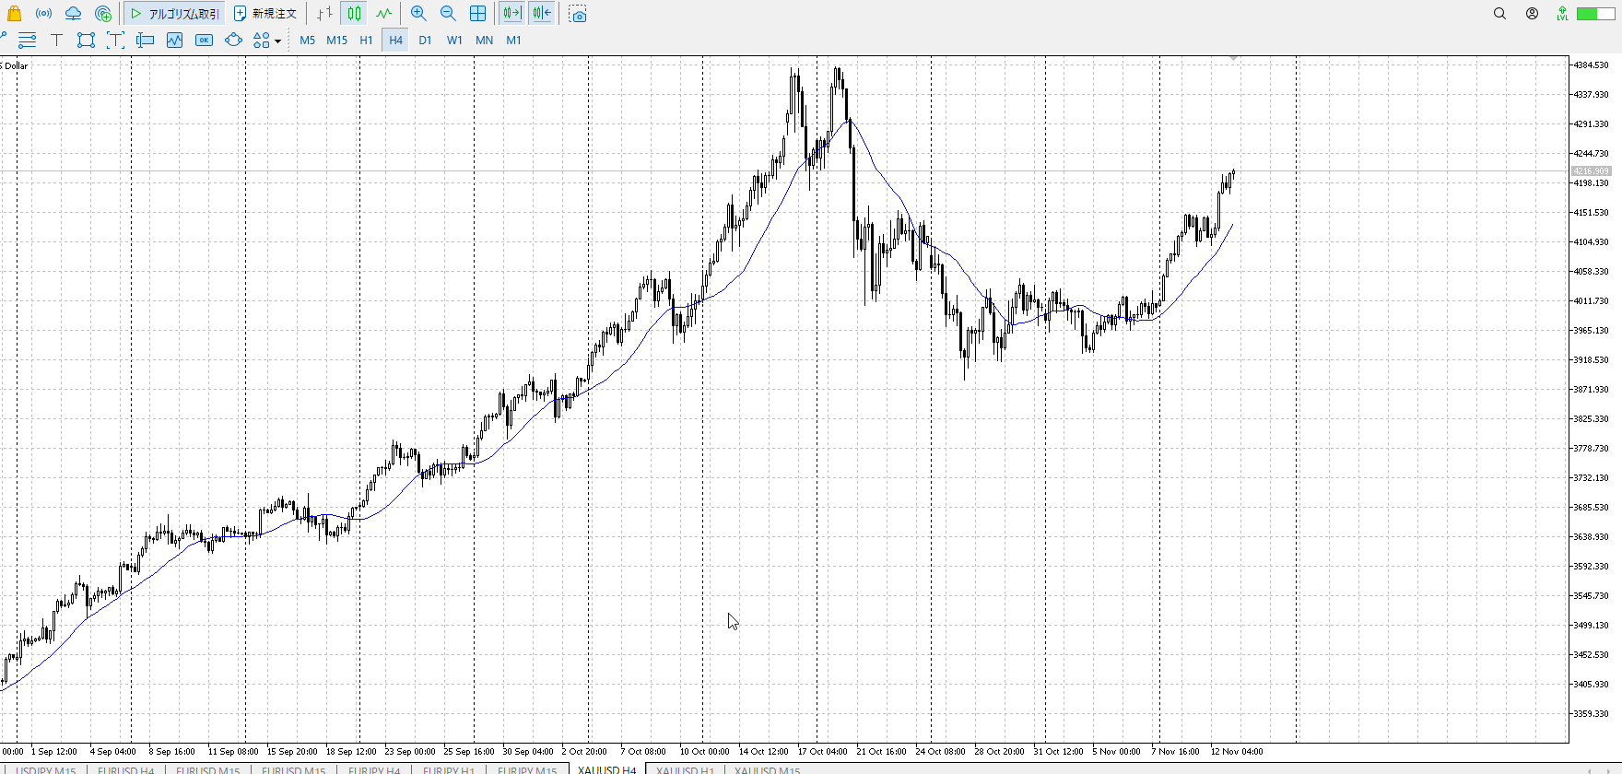Click the 新規注文 new order button
This screenshot has height=774, width=1622.
click(x=265, y=14)
